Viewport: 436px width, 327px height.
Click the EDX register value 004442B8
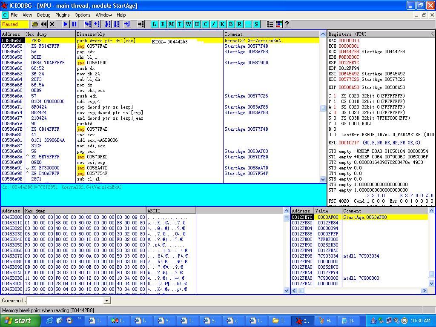[x=349, y=52]
